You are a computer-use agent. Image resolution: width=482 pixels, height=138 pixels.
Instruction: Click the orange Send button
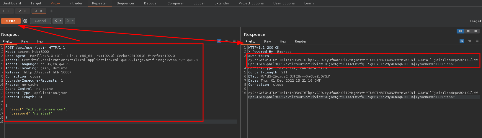pyautogui.click(x=11, y=21)
